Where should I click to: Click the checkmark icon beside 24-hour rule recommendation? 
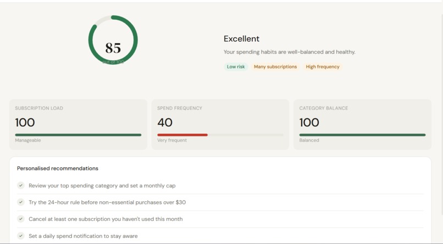tap(21, 202)
